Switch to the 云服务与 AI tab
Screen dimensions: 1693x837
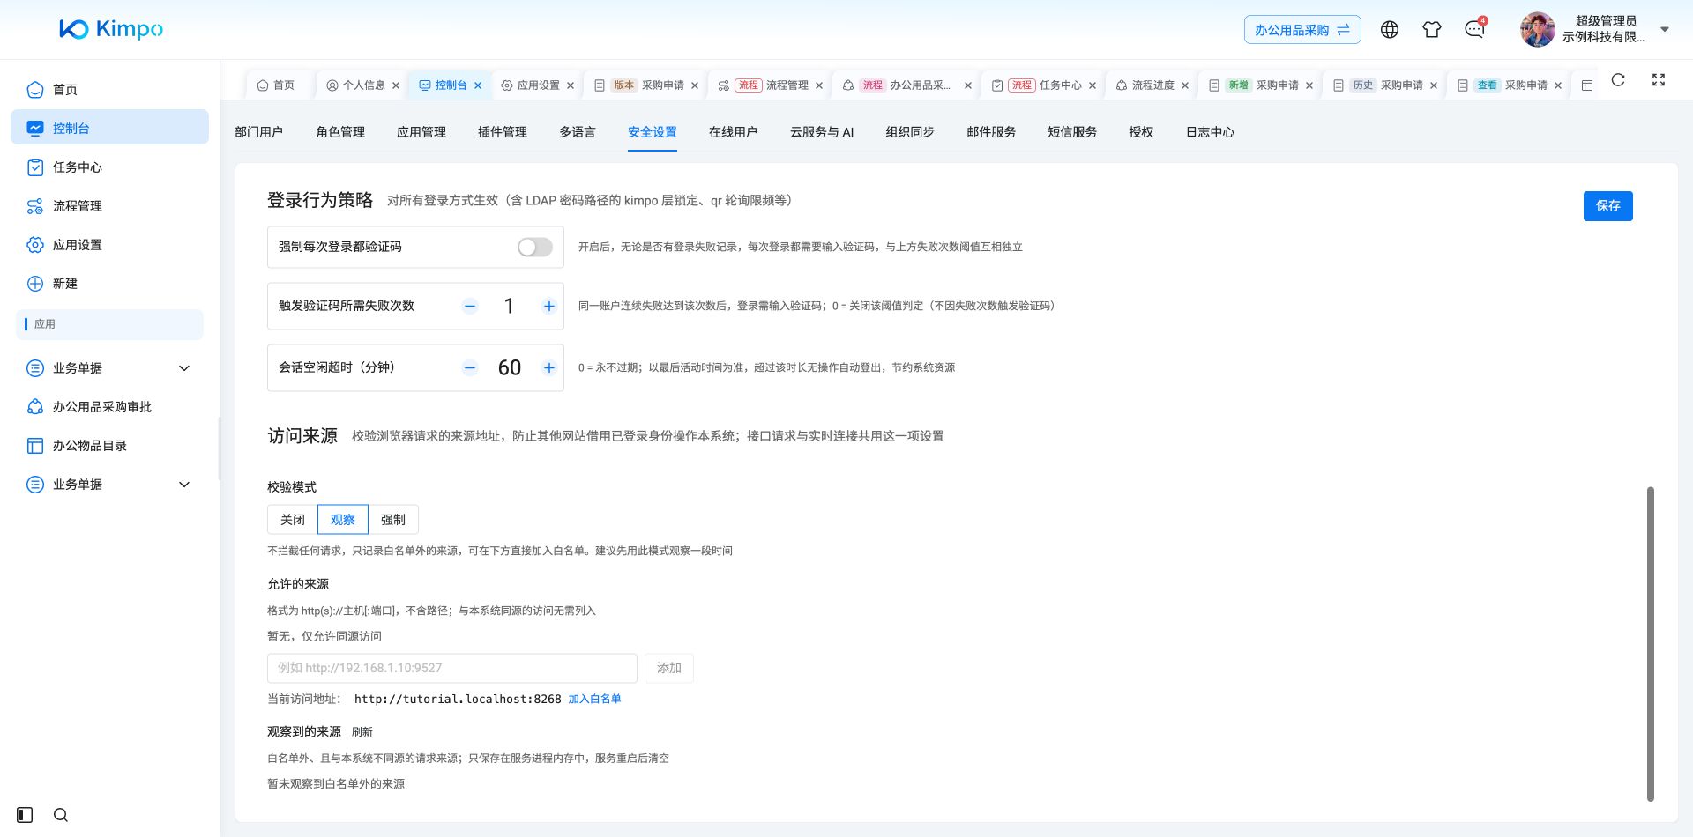tap(822, 132)
